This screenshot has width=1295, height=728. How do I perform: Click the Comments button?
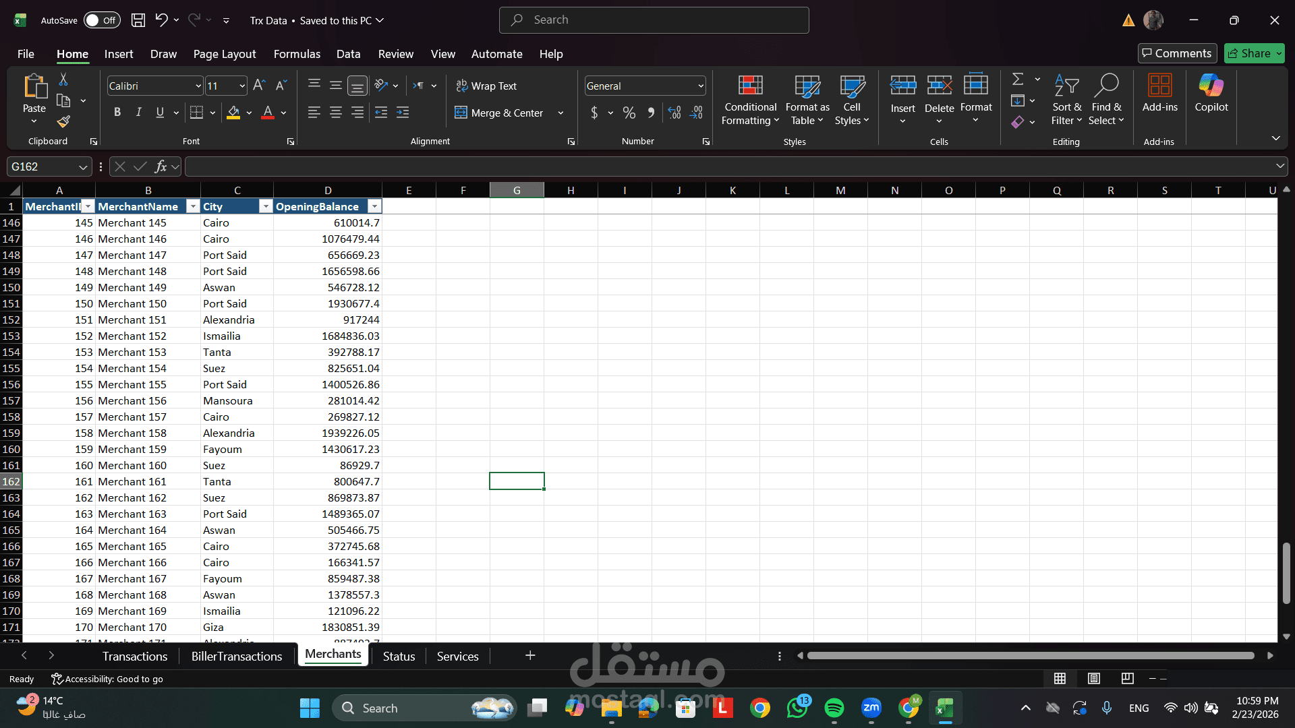point(1177,53)
